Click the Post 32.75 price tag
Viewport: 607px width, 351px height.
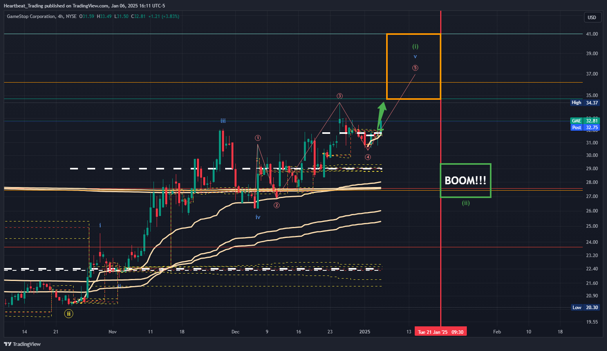tap(585, 128)
